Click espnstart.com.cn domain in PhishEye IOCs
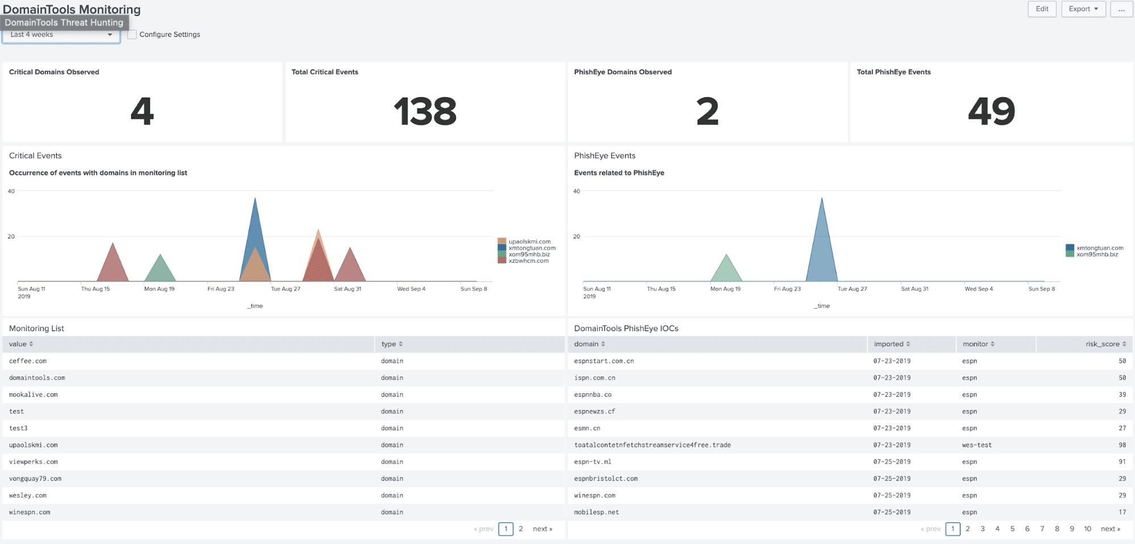 click(x=604, y=361)
